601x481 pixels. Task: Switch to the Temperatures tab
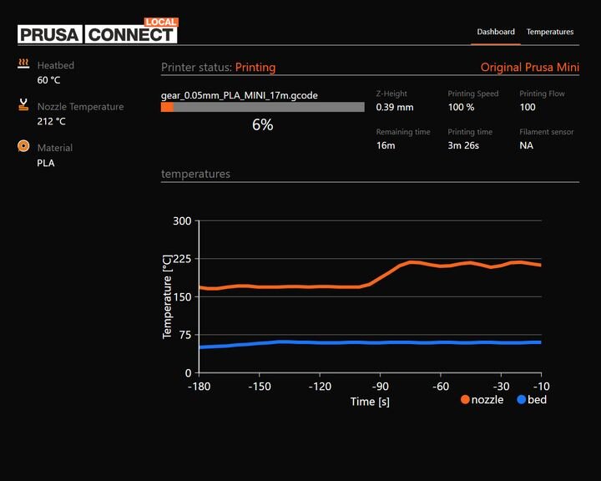(x=550, y=32)
